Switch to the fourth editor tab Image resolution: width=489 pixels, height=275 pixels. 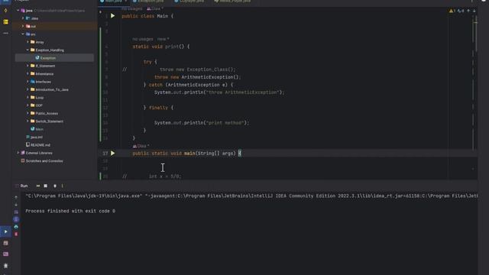click(x=233, y=2)
